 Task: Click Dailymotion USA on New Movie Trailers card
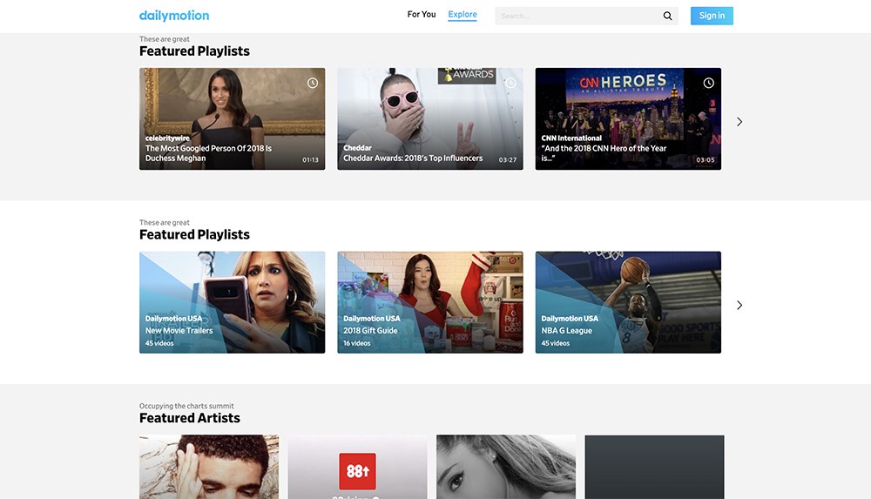pos(173,319)
